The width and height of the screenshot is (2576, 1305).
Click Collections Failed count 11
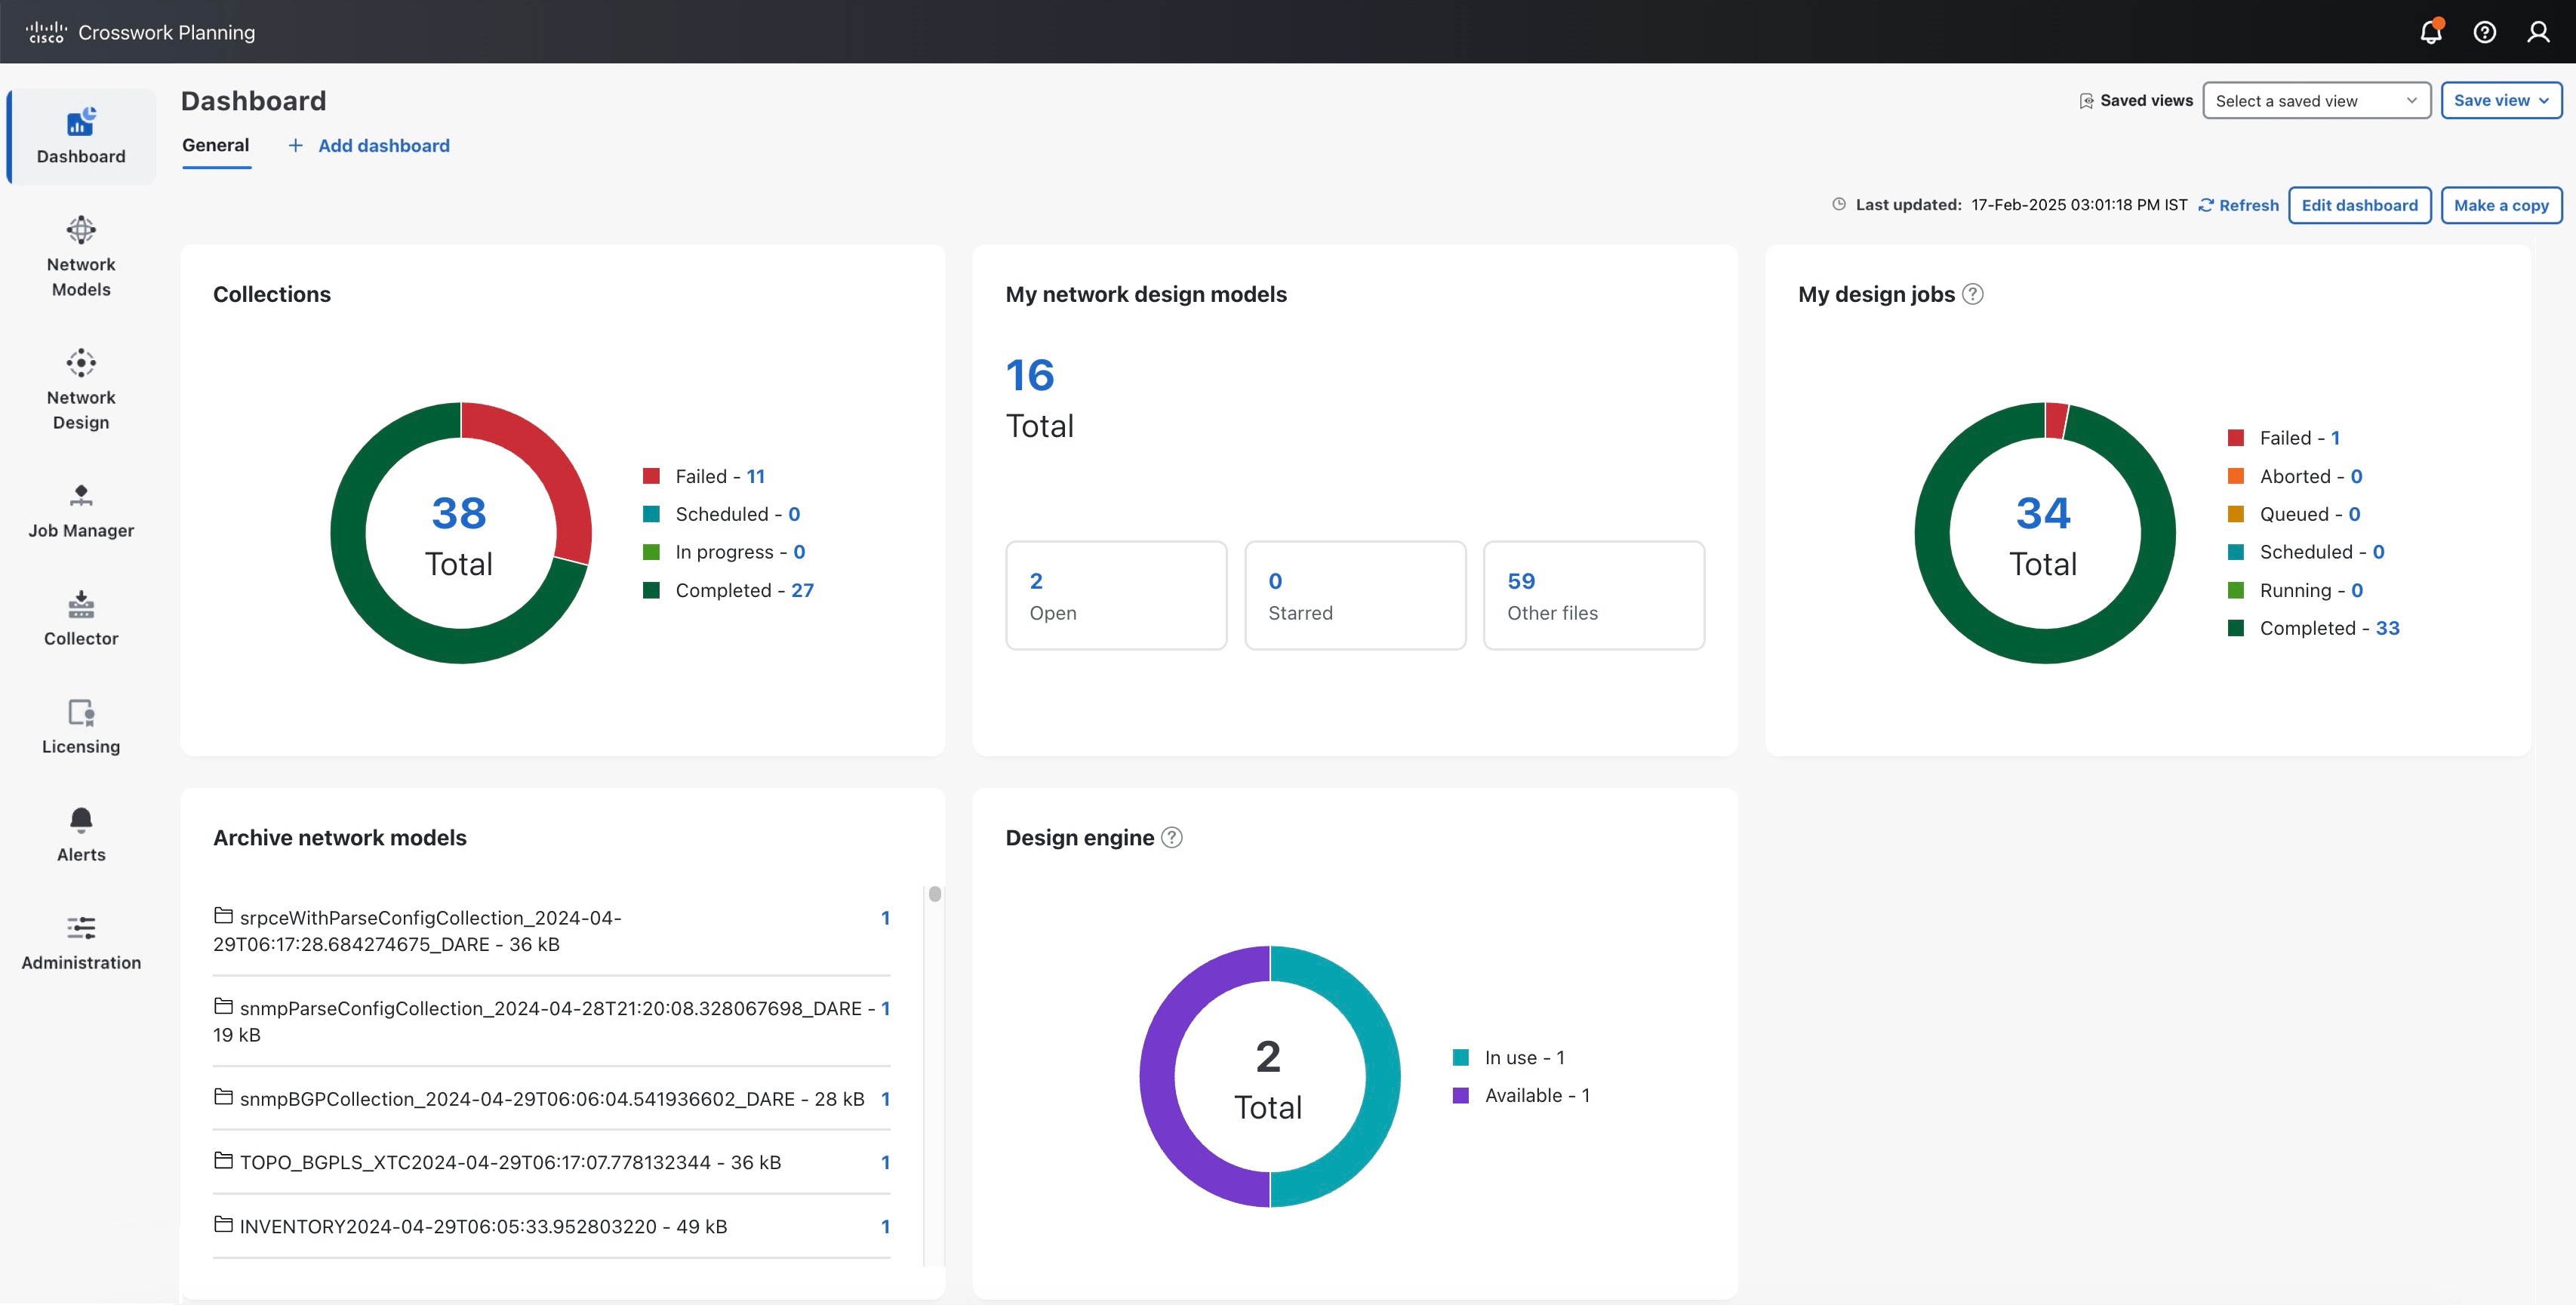tap(756, 476)
